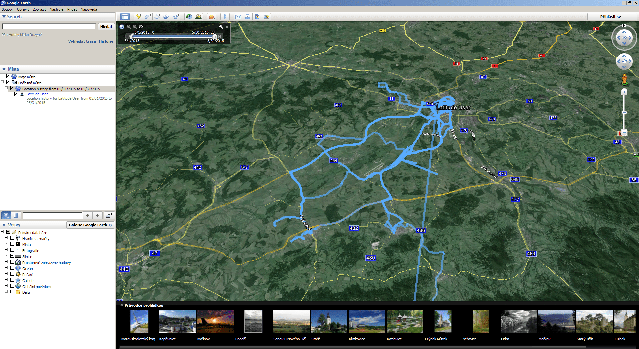Open the Soubor menu

click(7, 9)
